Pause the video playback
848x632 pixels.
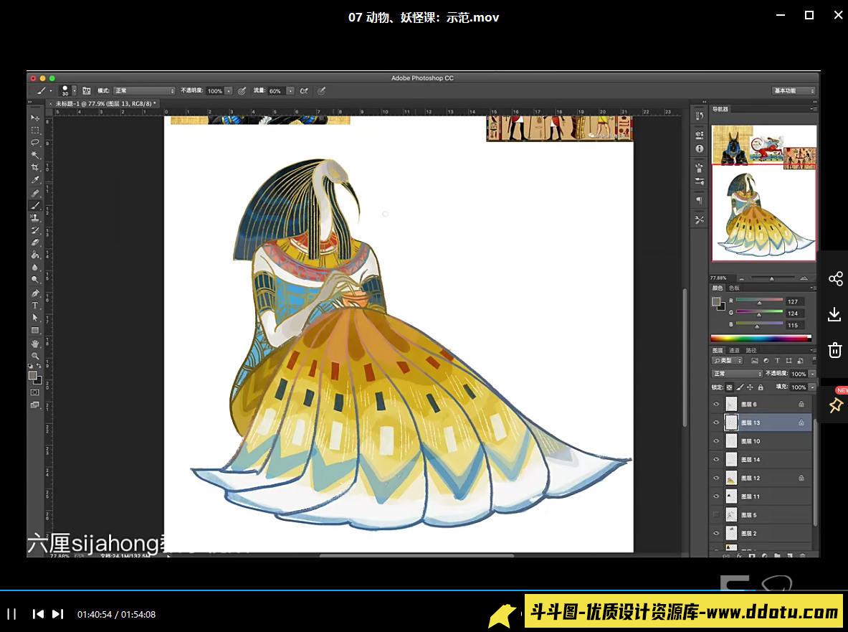(11, 614)
